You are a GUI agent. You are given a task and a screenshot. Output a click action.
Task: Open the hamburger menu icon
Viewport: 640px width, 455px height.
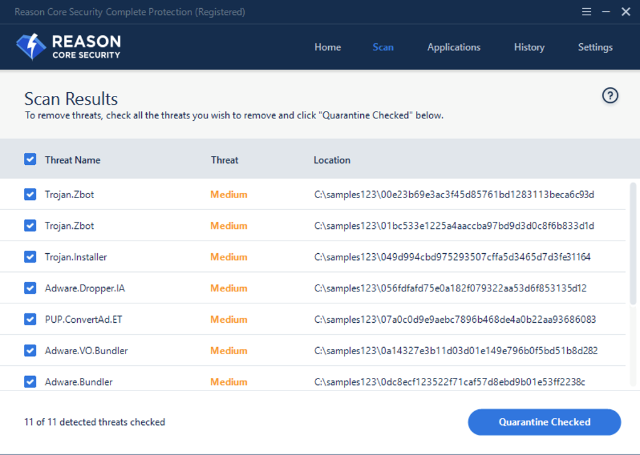(587, 12)
